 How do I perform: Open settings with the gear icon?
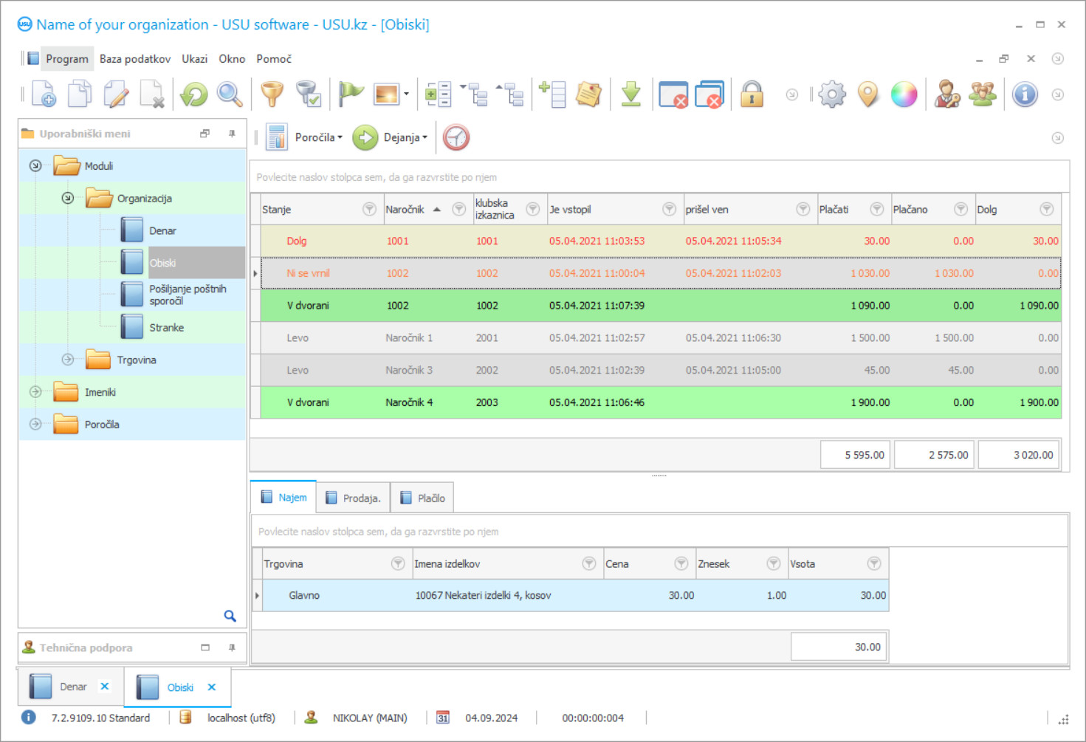832,95
